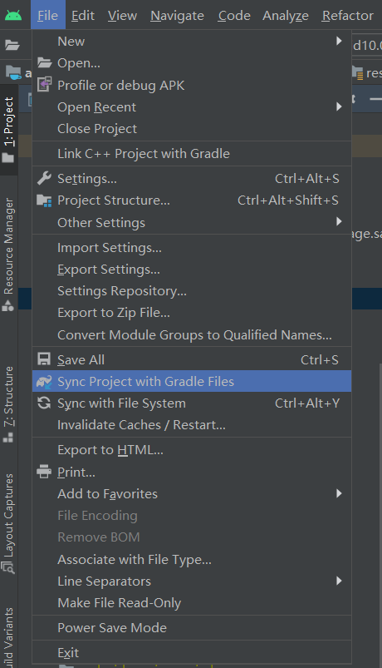The height and width of the screenshot is (668, 382).
Task: Select Sync Project with Gradle Files
Action: pyautogui.click(x=192, y=381)
